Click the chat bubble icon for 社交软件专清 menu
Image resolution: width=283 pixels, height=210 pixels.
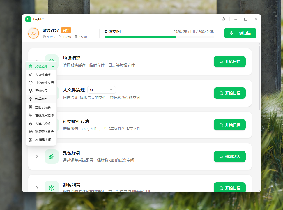coord(31,83)
